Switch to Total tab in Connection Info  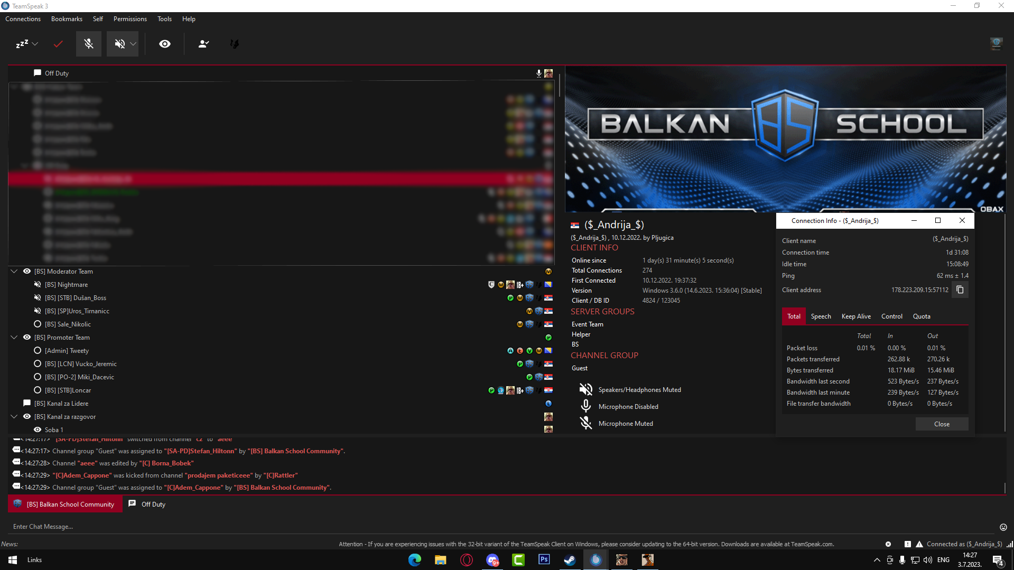click(794, 316)
